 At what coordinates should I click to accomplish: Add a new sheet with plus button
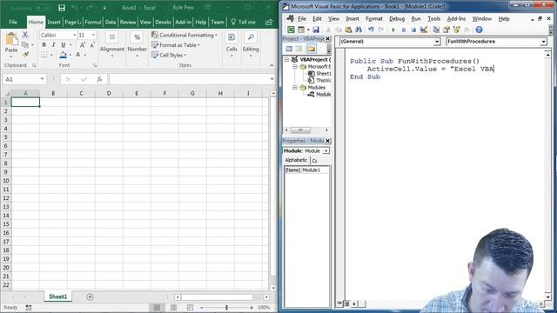pyautogui.click(x=90, y=296)
